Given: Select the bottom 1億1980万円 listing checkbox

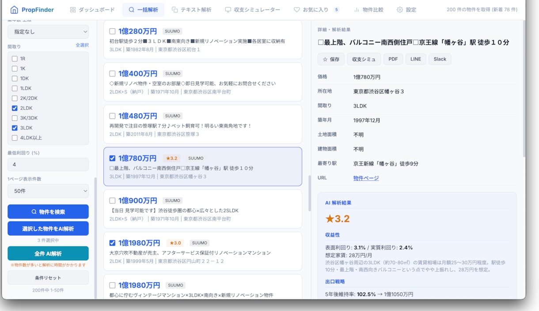Looking at the screenshot, I should coord(112,285).
